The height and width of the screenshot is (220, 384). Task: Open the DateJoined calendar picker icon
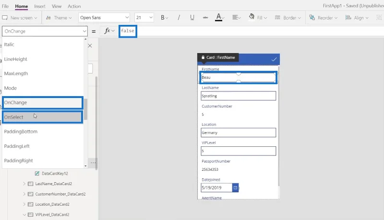coord(235,187)
